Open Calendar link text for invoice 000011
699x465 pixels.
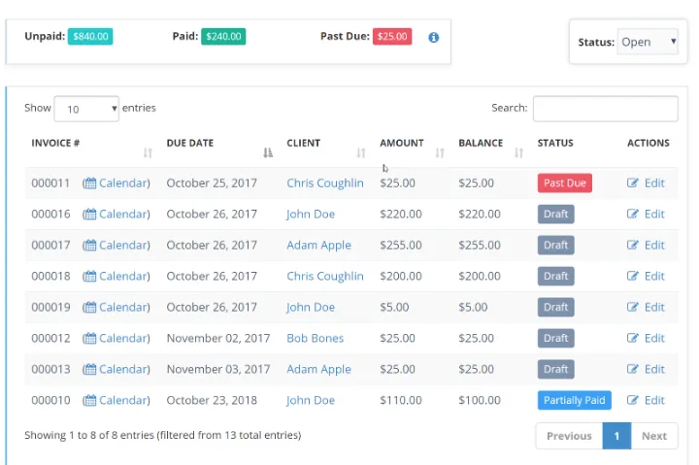pos(123,183)
